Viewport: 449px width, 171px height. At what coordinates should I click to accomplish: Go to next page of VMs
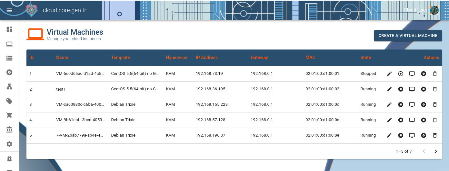pos(436,151)
